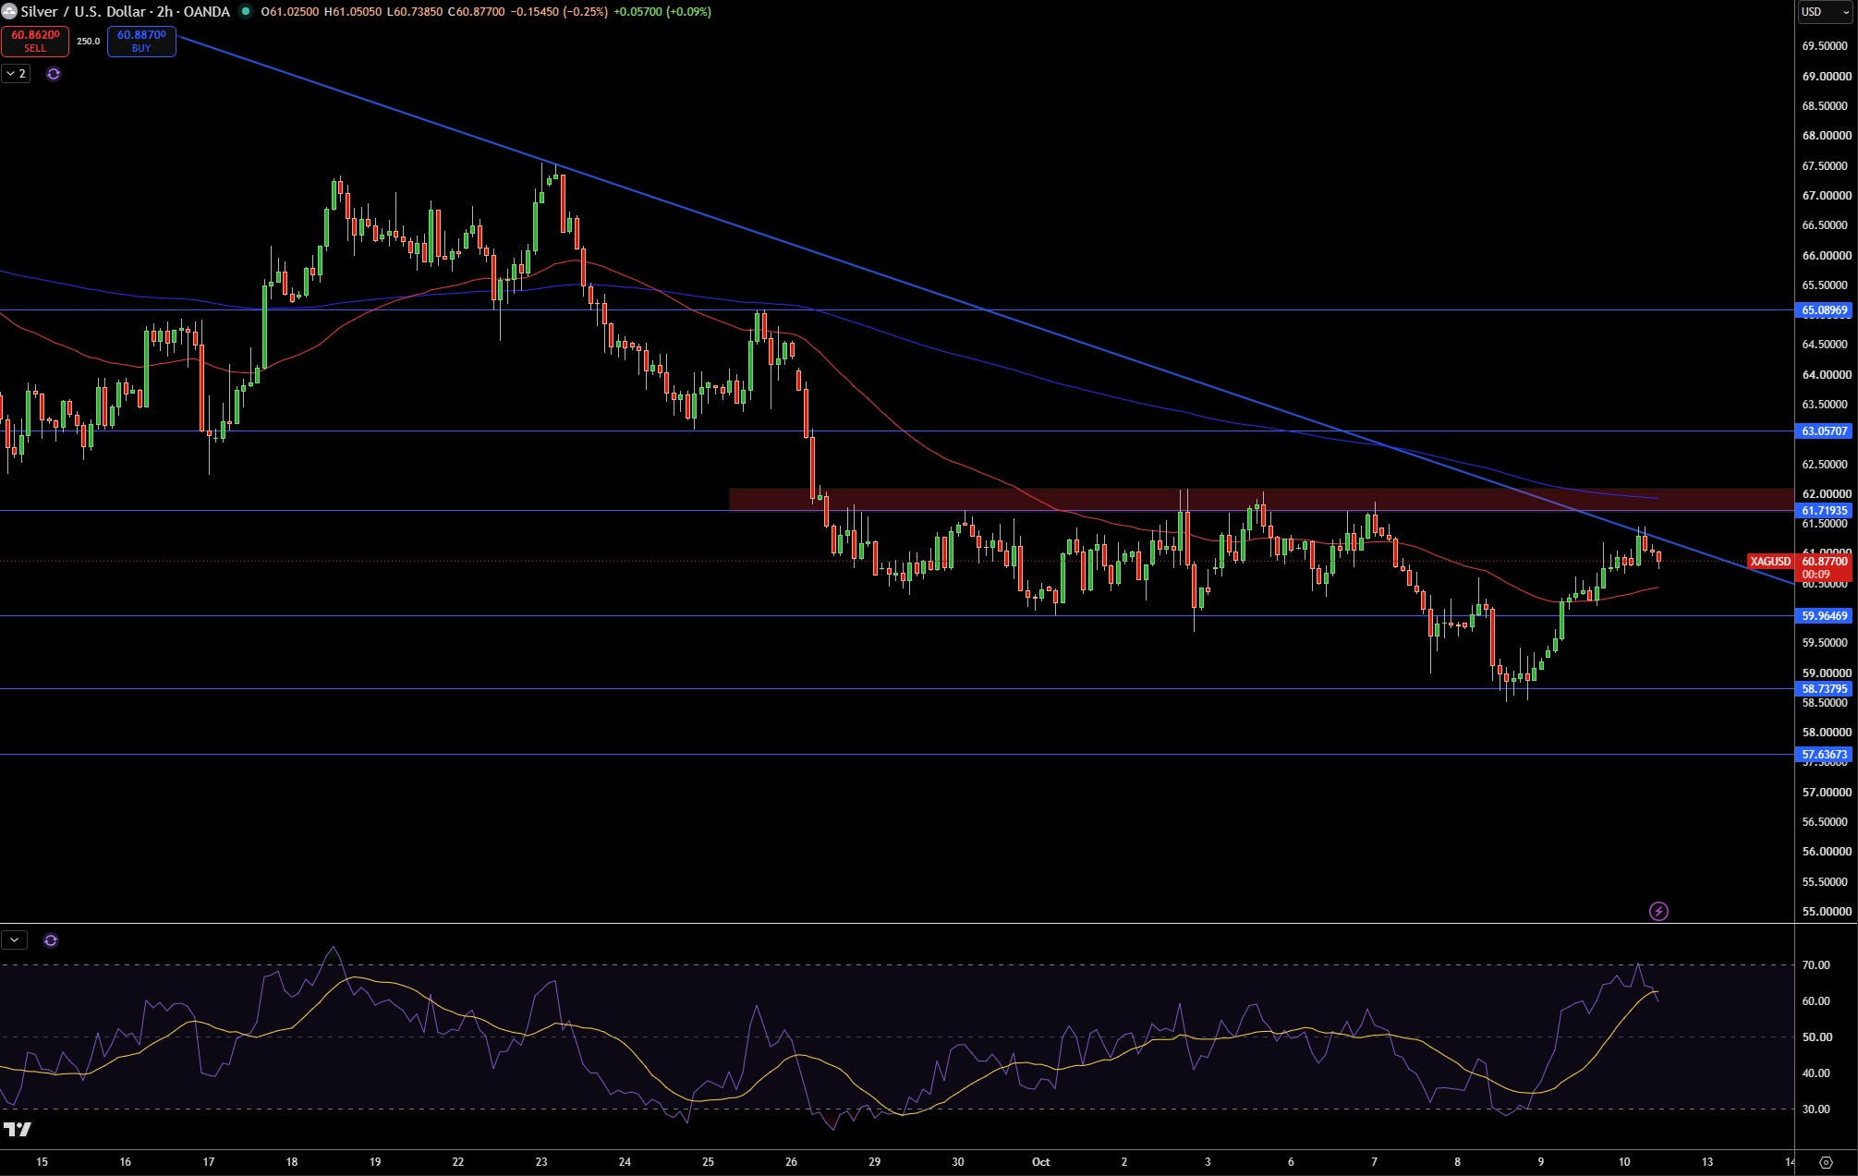
Task: Click the 50.00 RSI midline label
Action: coord(1815,1037)
